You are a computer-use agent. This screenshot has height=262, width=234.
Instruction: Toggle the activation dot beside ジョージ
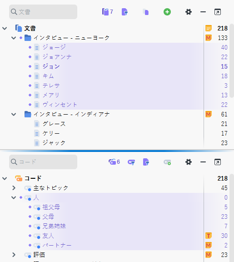(x=30, y=47)
